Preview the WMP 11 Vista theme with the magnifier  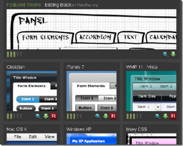[157, 116]
